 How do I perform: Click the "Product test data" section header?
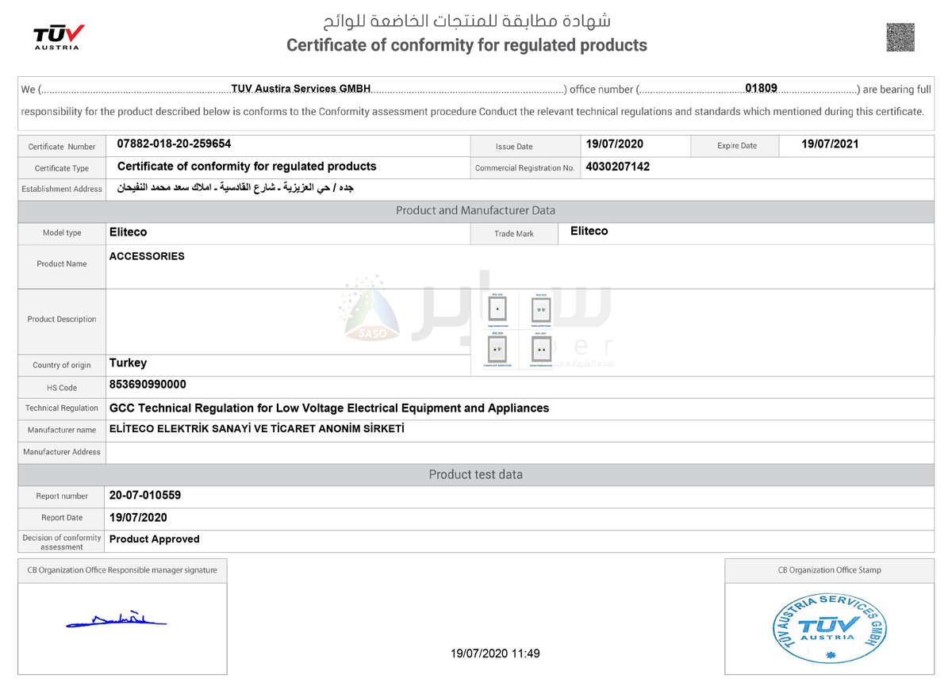click(476, 474)
